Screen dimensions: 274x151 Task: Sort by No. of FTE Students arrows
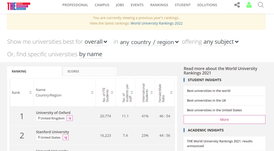(112, 92)
